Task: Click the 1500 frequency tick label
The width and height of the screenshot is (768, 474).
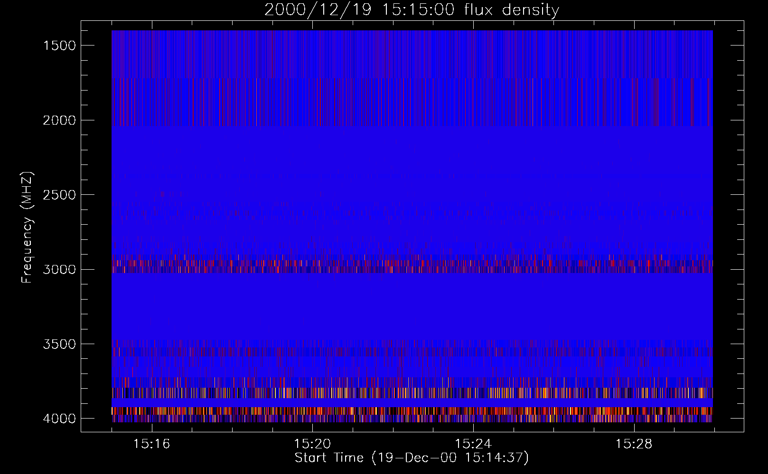Action: tap(59, 46)
